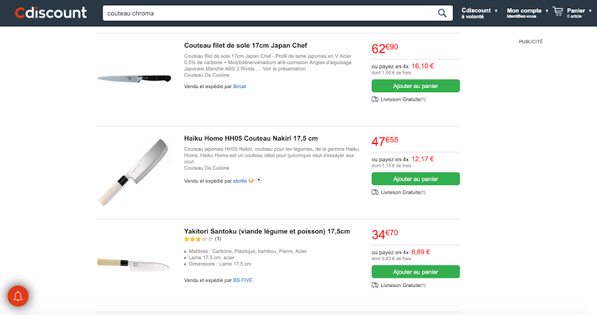Click the notification bell button
The width and height of the screenshot is (597, 315).
coord(18,296)
